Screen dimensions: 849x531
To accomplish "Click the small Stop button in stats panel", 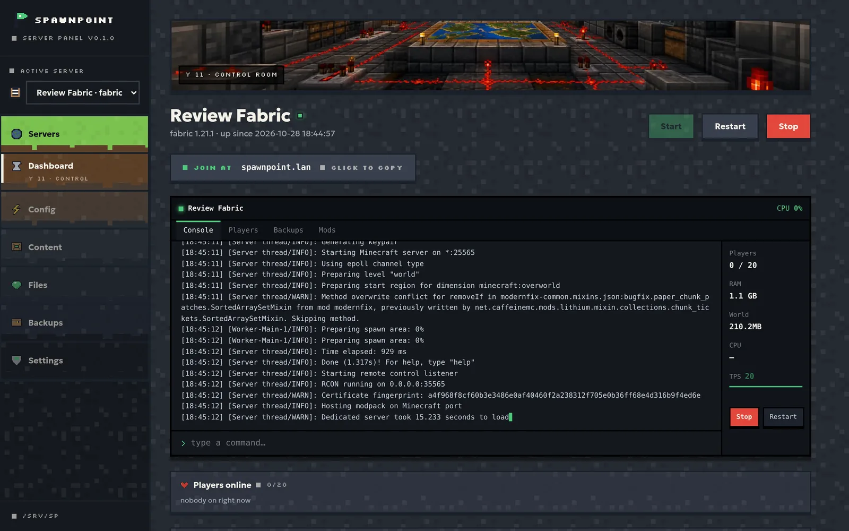I will point(744,417).
